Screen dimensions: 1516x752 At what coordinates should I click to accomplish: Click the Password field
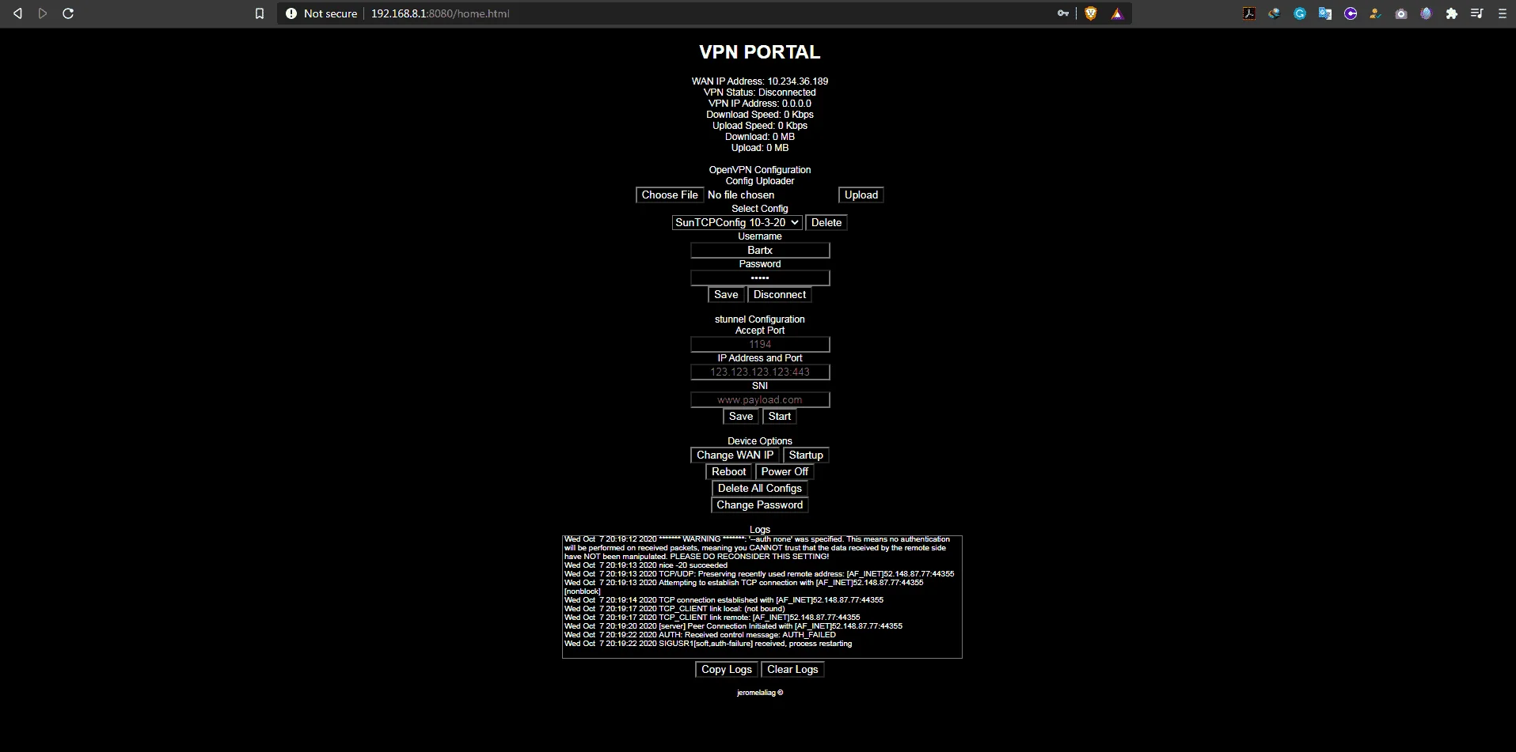(760, 278)
